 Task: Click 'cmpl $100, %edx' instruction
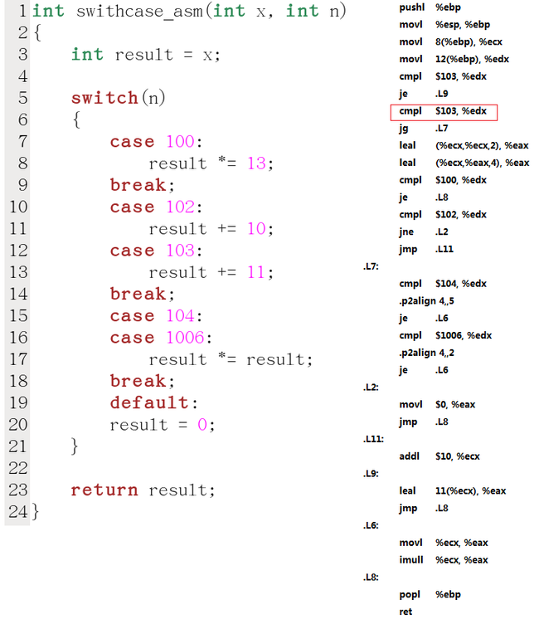coord(443,180)
